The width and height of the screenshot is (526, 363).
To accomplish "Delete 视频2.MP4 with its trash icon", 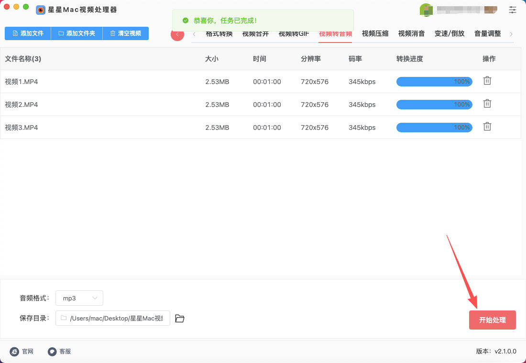I will [487, 104].
